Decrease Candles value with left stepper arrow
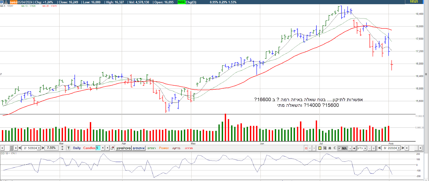Screen dimensions: 429x181 tap(103, 148)
